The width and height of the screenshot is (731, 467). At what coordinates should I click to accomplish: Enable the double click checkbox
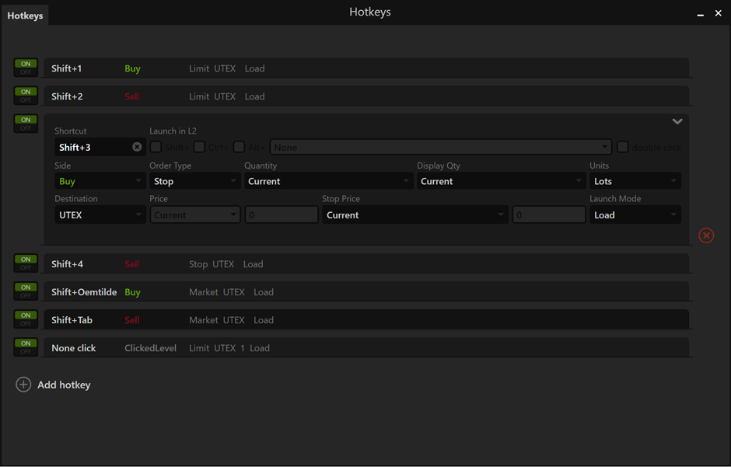tap(623, 147)
